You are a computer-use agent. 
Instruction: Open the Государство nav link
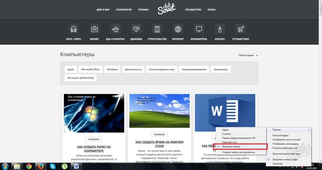tap(193, 10)
